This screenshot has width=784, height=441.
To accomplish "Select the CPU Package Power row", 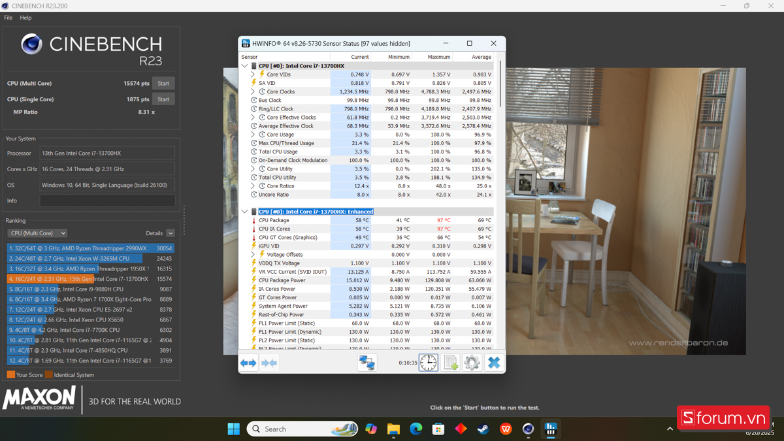I will click(367, 280).
